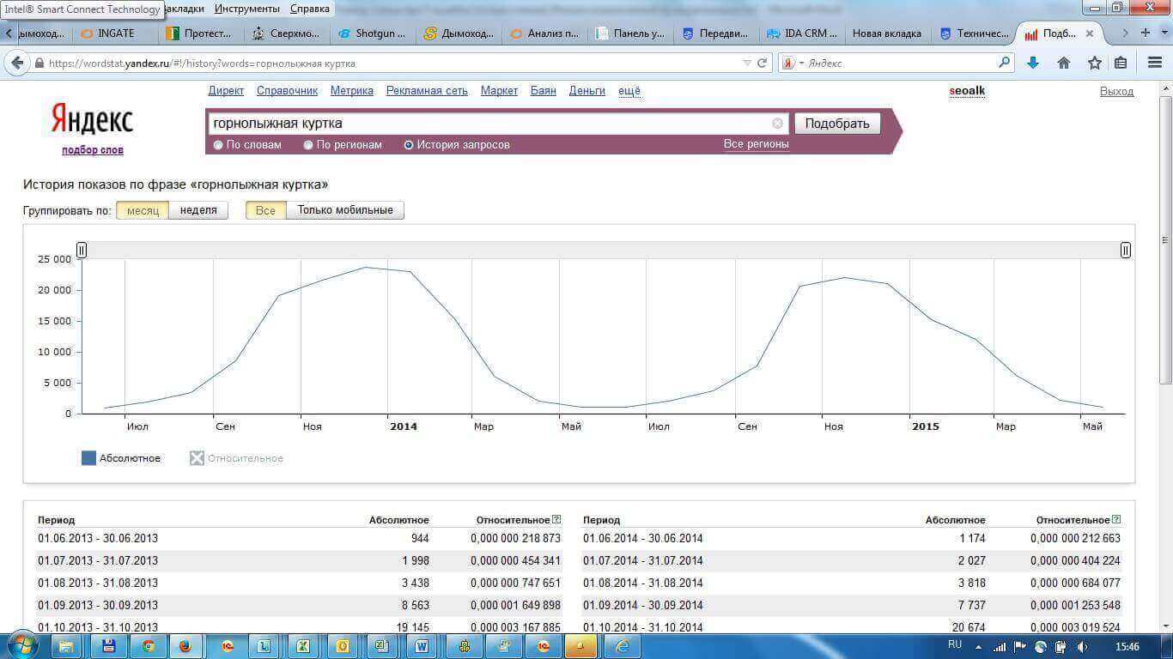
Task: Switch to the Новая вкладка tab
Action: click(x=887, y=33)
